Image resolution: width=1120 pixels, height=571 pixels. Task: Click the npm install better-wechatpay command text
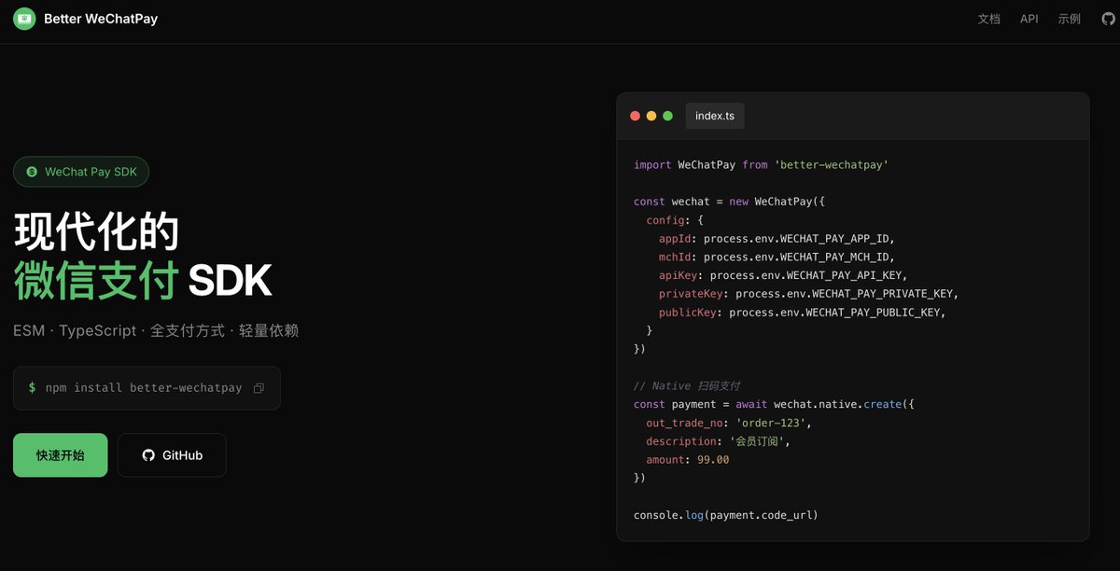144,388
